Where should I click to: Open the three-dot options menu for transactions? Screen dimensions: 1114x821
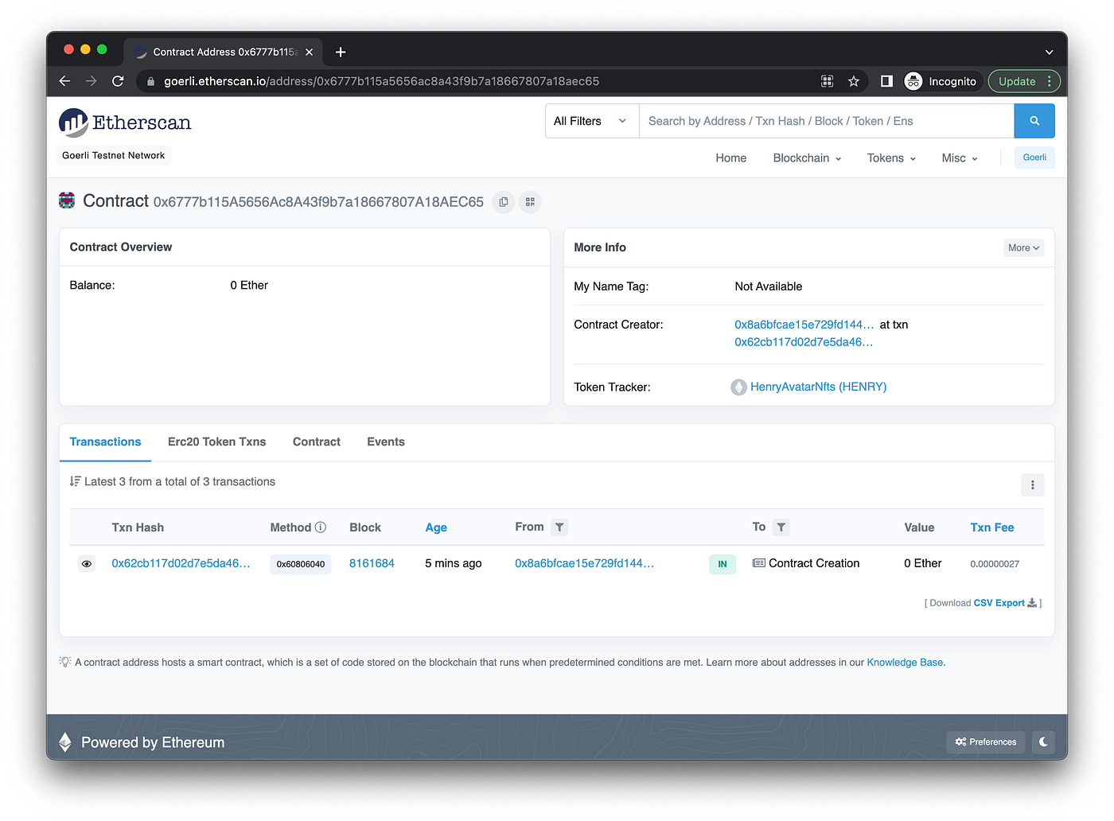[1032, 484]
